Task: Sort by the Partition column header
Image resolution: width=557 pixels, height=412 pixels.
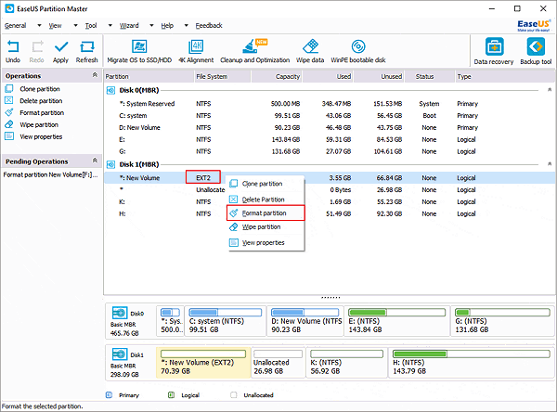Action: click(149, 77)
